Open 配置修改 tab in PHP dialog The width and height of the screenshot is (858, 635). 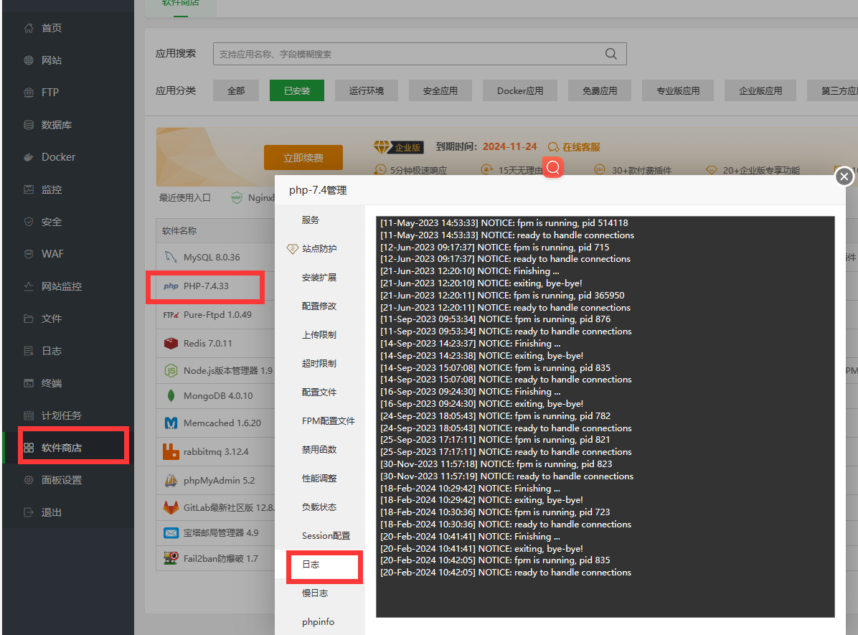(319, 306)
